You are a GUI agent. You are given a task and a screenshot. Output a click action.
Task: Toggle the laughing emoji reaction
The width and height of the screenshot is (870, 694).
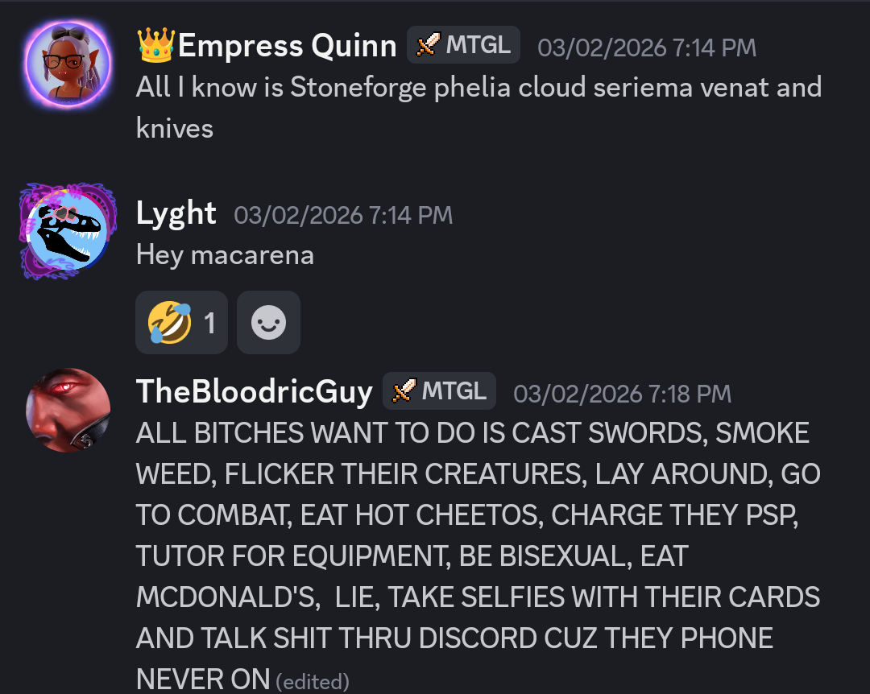tap(181, 322)
